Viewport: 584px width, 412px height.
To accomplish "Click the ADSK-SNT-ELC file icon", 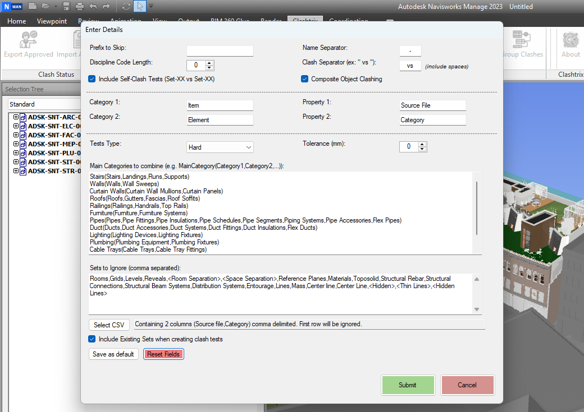I will (x=23, y=126).
